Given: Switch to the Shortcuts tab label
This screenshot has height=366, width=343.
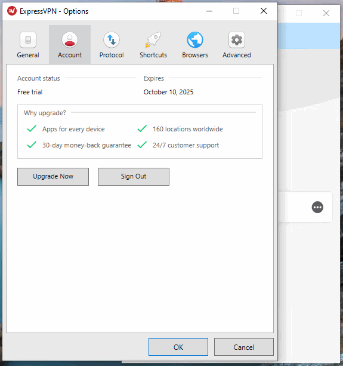Looking at the screenshot, I should click(x=153, y=55).
